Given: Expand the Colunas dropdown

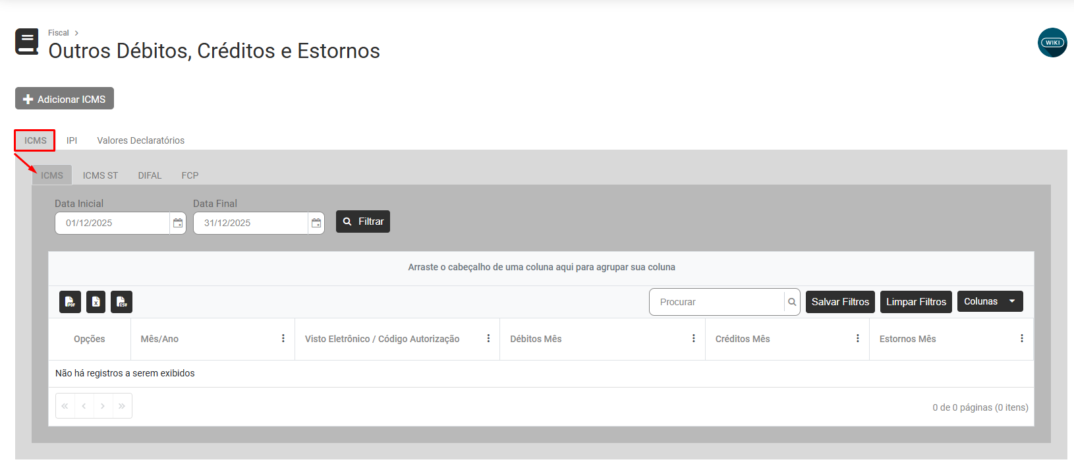Looking at the screenshot, I should click(990, 301).
